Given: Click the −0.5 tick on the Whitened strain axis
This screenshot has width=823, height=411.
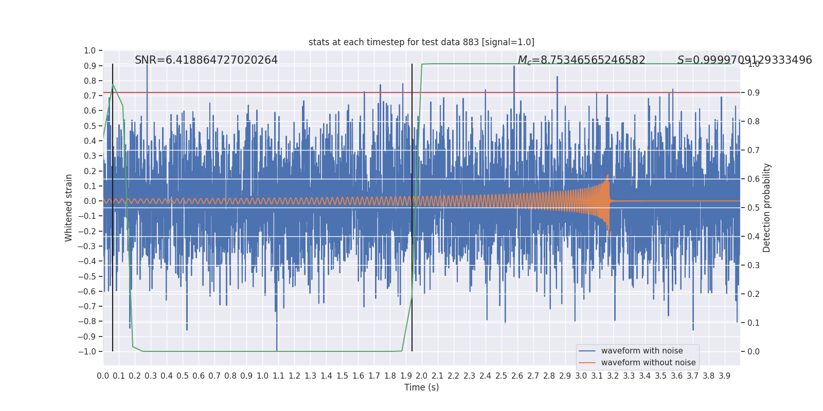Looking at the screenshot, I should tap(87, 276).
